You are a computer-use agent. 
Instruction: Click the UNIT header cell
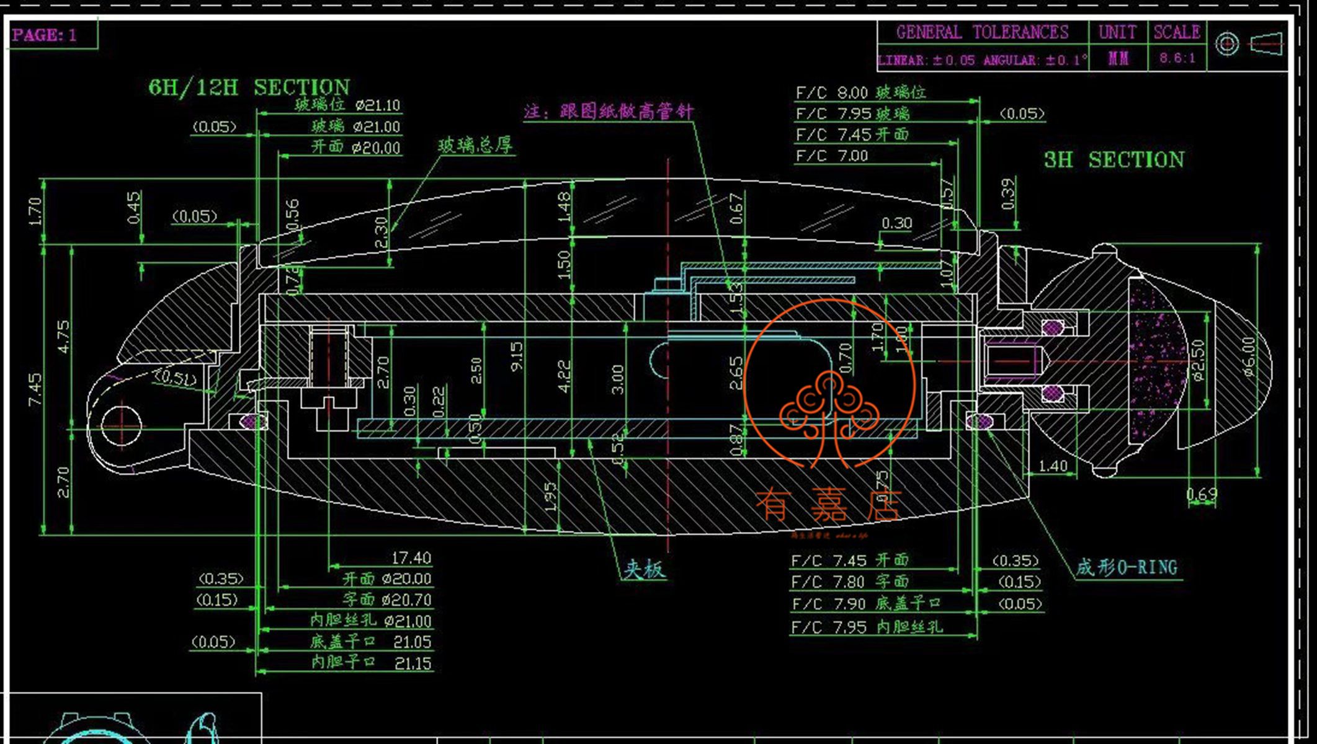point(1117,32)
